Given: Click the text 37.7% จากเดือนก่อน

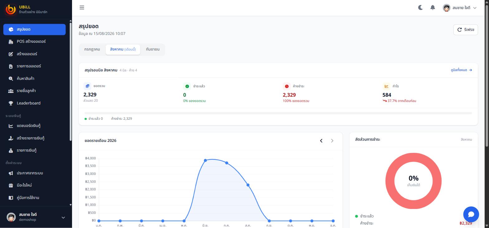Looking at the screenshot, I should click(x=402, y=101).
